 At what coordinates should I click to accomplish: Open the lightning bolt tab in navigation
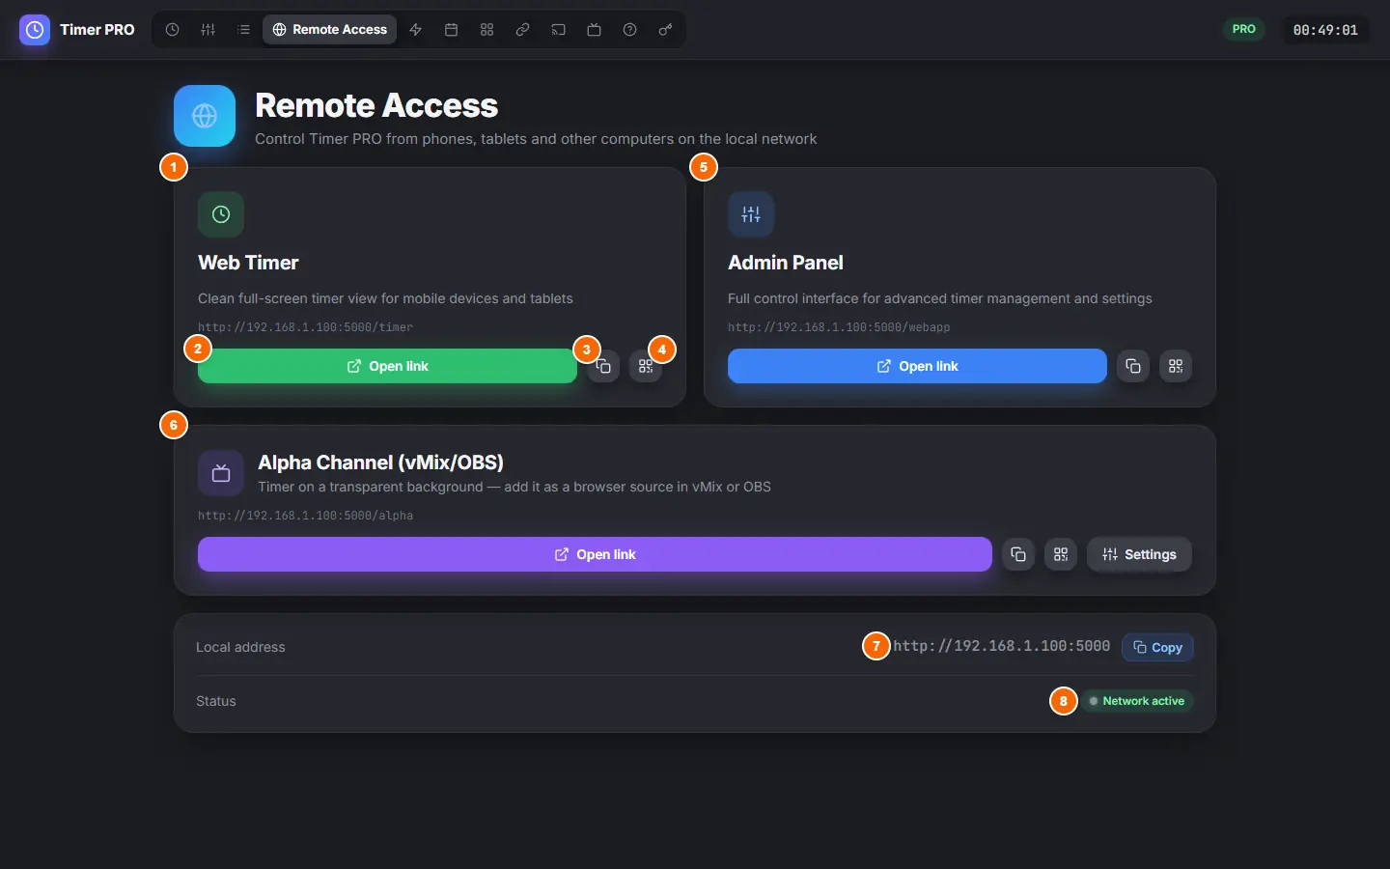[415, 30]
